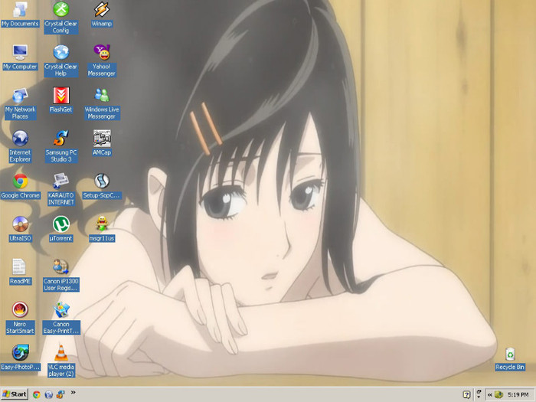
Task: Launch Windows Live Messenger
Action: pyautogui.click(x=102, y=103)
